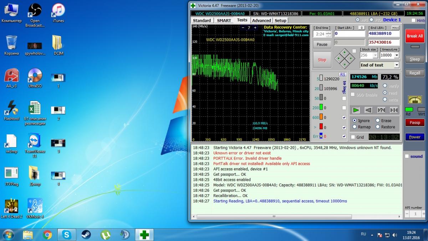This screenshot has width=428, height=241.
Task: Click the down arrow on navigation diamond
Action: tap(344, 65)
